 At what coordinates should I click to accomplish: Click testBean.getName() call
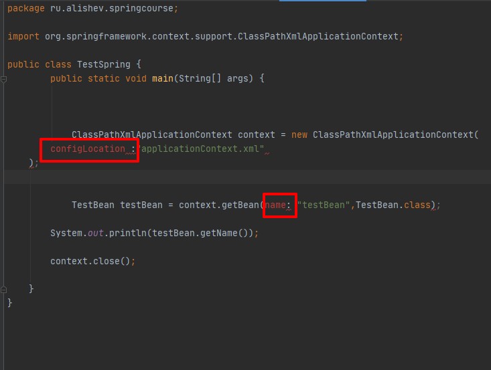200,234
